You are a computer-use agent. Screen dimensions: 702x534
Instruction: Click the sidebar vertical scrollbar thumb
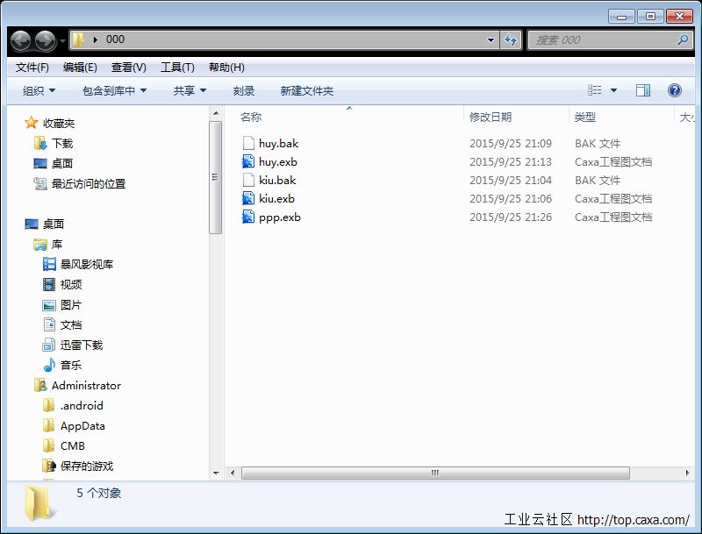(216, 177)
